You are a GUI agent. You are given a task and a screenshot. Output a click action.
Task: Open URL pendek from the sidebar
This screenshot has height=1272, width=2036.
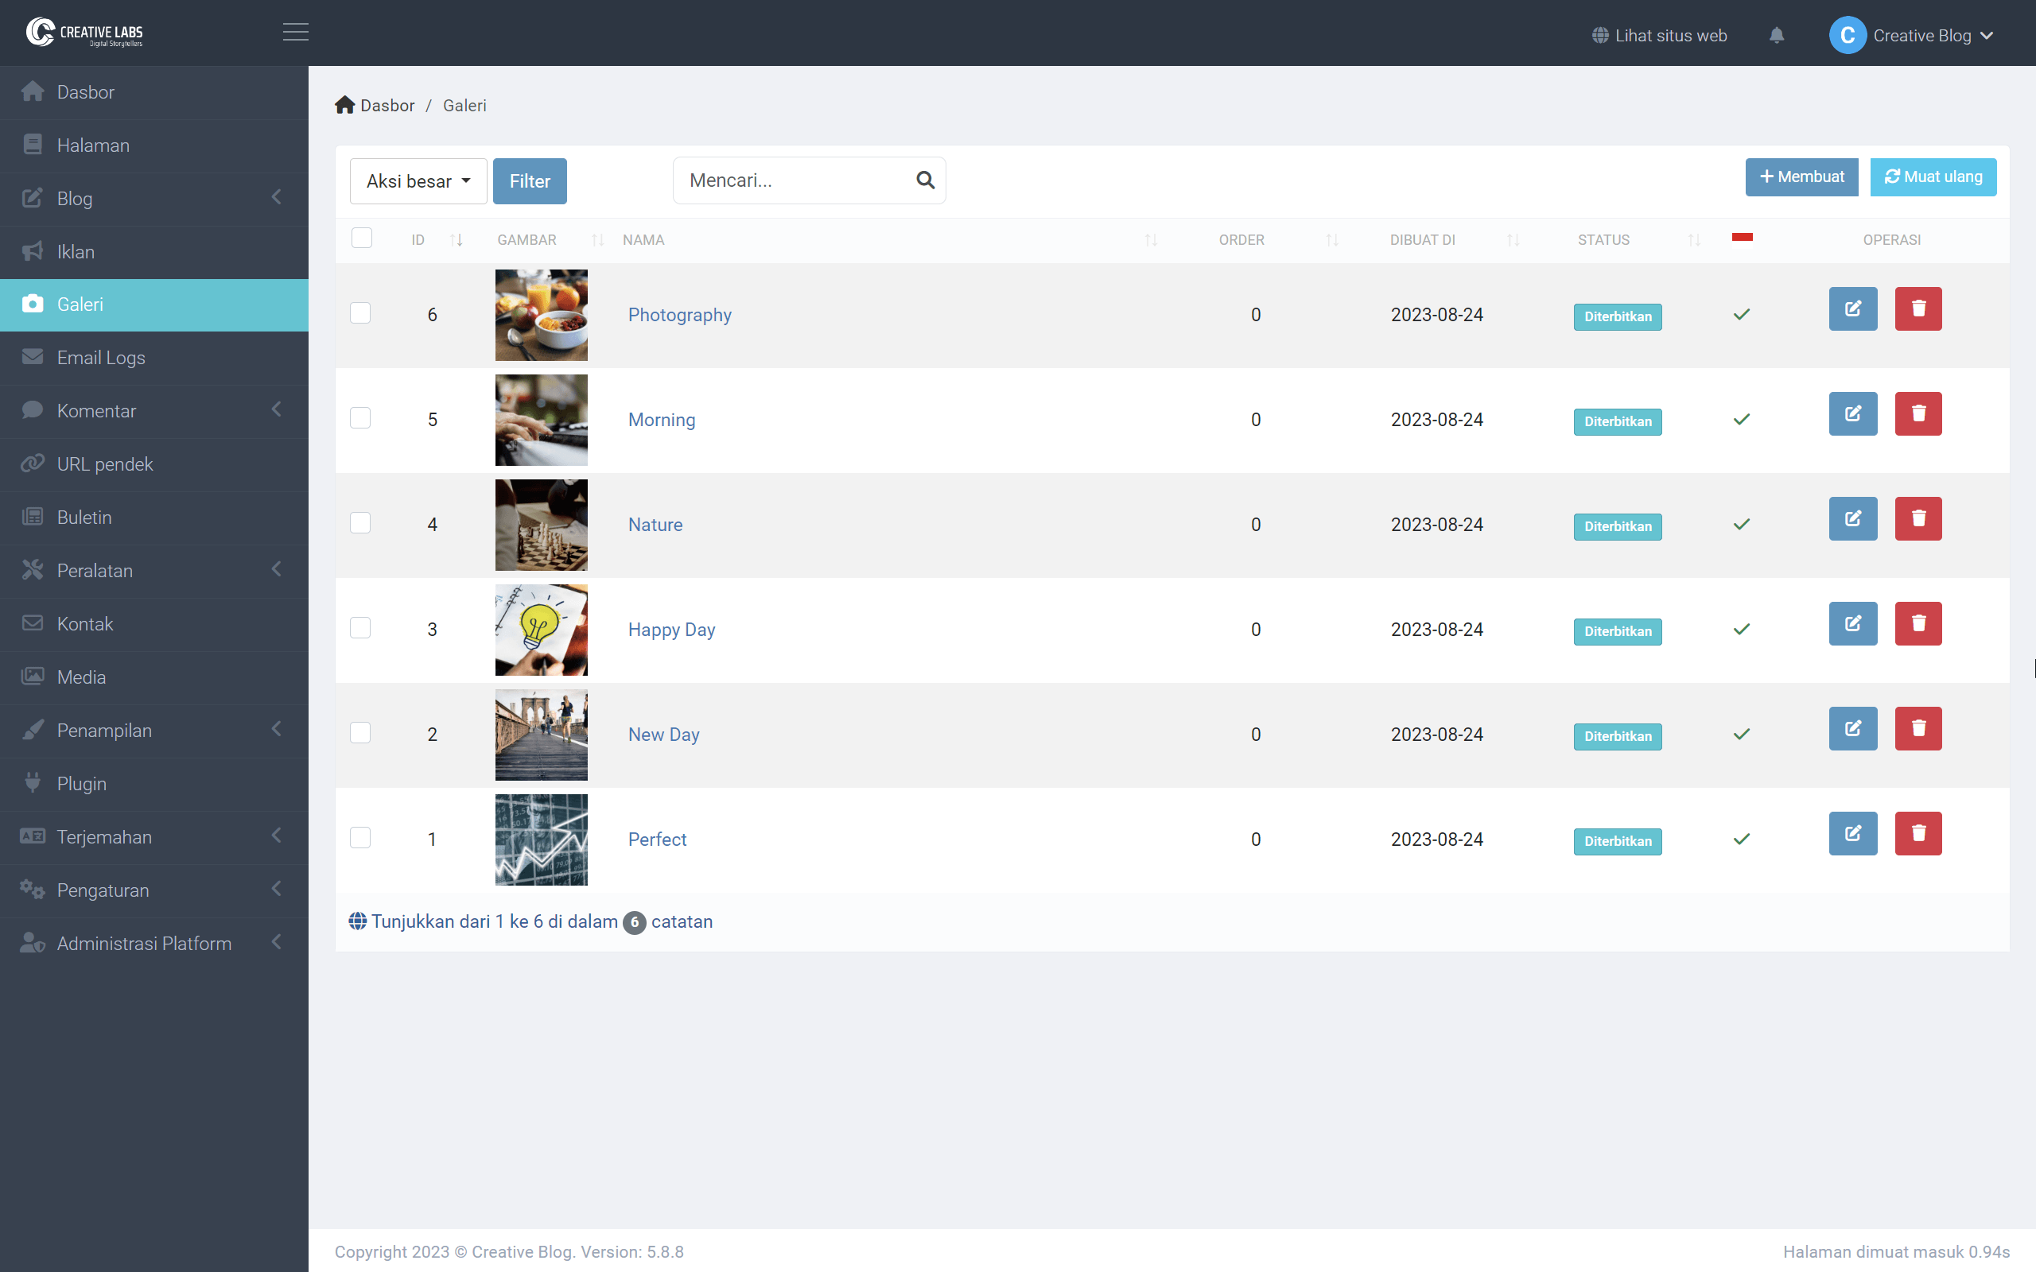(104, 463)
